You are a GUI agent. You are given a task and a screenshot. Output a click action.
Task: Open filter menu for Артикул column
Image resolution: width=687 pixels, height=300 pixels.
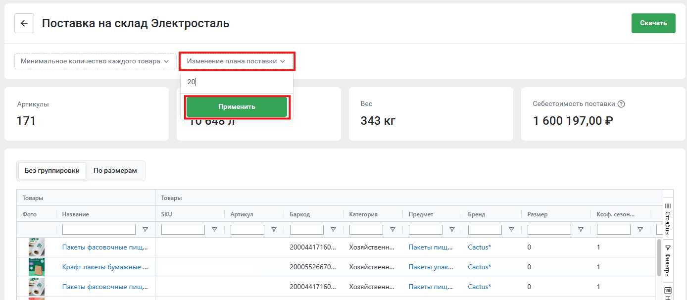pyautogui.click(x=274, y=230)
